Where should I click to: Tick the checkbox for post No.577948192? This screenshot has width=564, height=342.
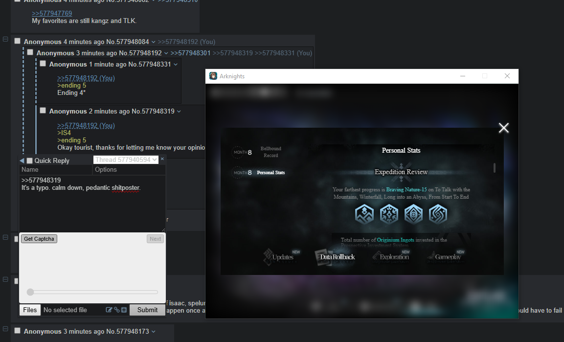[30, 52]
